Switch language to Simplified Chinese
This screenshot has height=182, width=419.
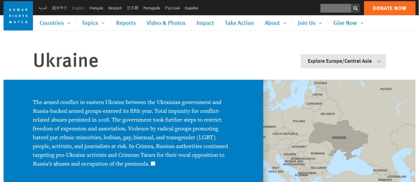(60, 8)
